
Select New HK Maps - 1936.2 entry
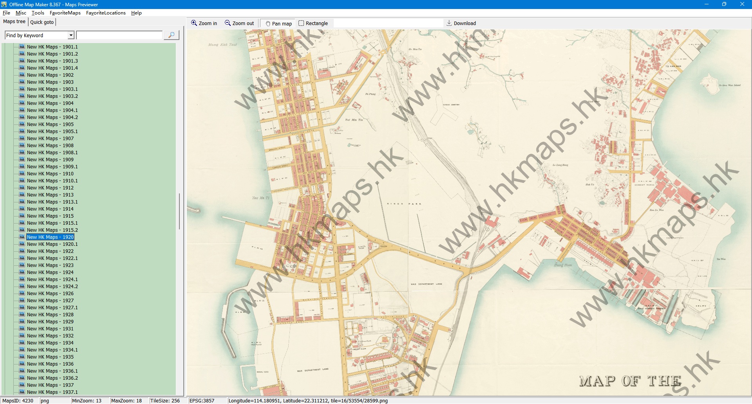(x=52, y=378)
